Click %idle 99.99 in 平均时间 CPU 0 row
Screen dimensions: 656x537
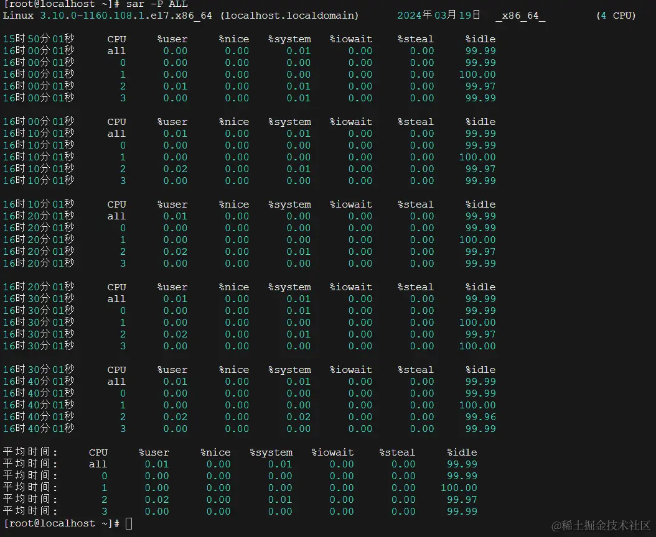(x=462, y=476)
